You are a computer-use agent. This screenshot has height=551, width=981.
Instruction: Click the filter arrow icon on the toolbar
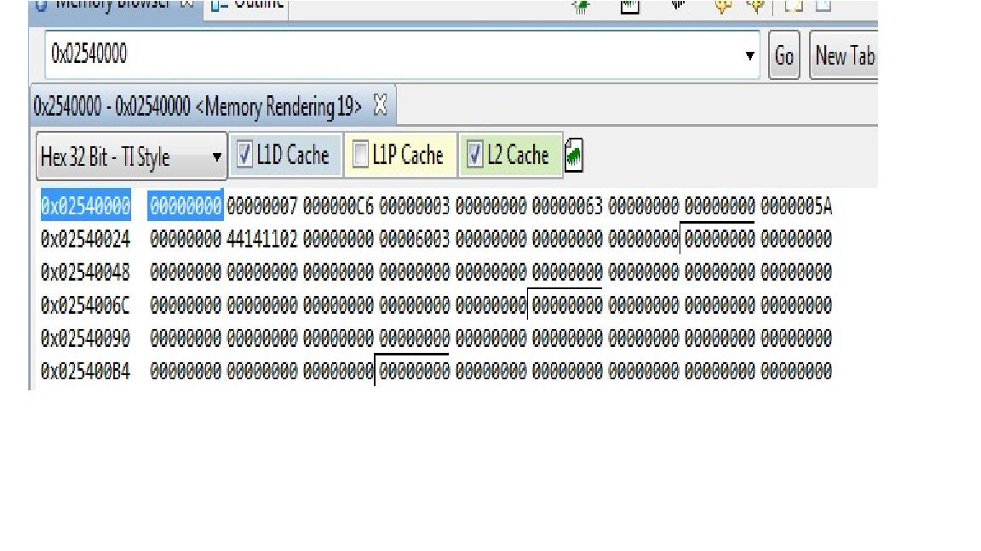pos(678,7)
